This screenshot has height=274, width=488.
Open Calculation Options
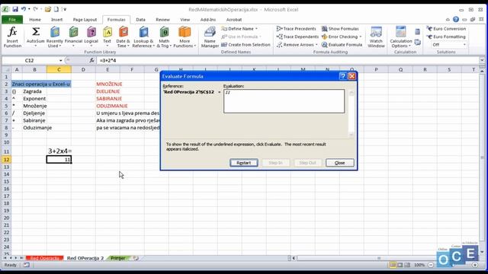400,37
